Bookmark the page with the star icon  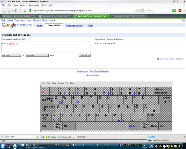tap(135, 11)
